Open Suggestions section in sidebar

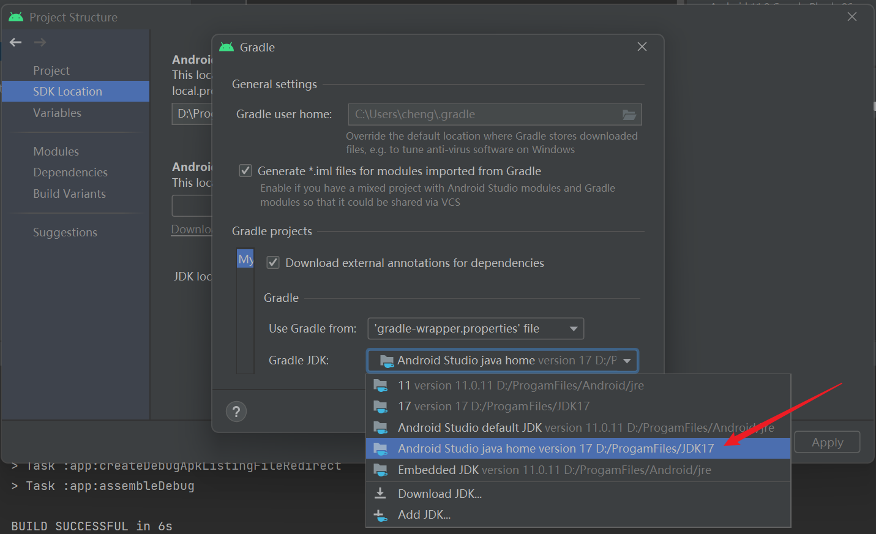pos(65,232)
